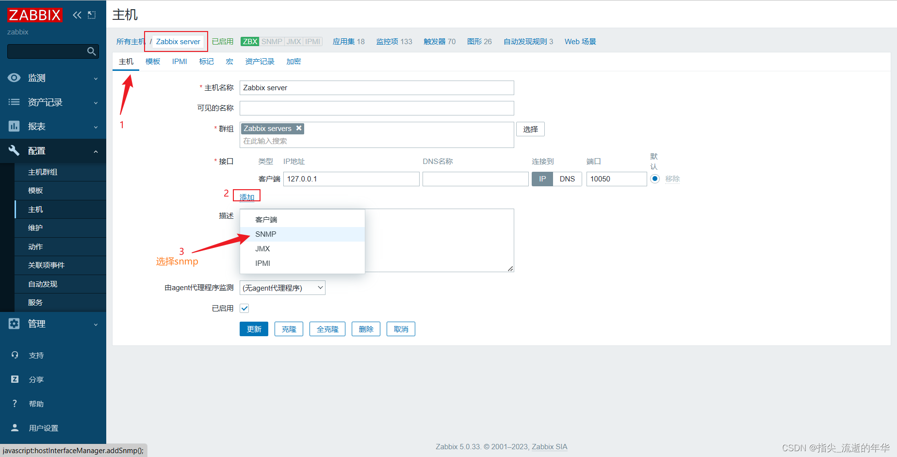The width and height of the screenshot is (897, 457).
Task: Choose JMX from the interface type list
Action: 302,249
